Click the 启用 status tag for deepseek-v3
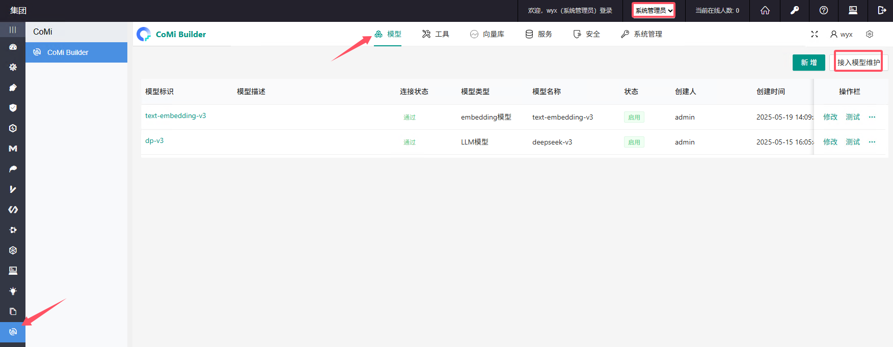The width and height of the screenshot is (893, 347). point(634,142)
